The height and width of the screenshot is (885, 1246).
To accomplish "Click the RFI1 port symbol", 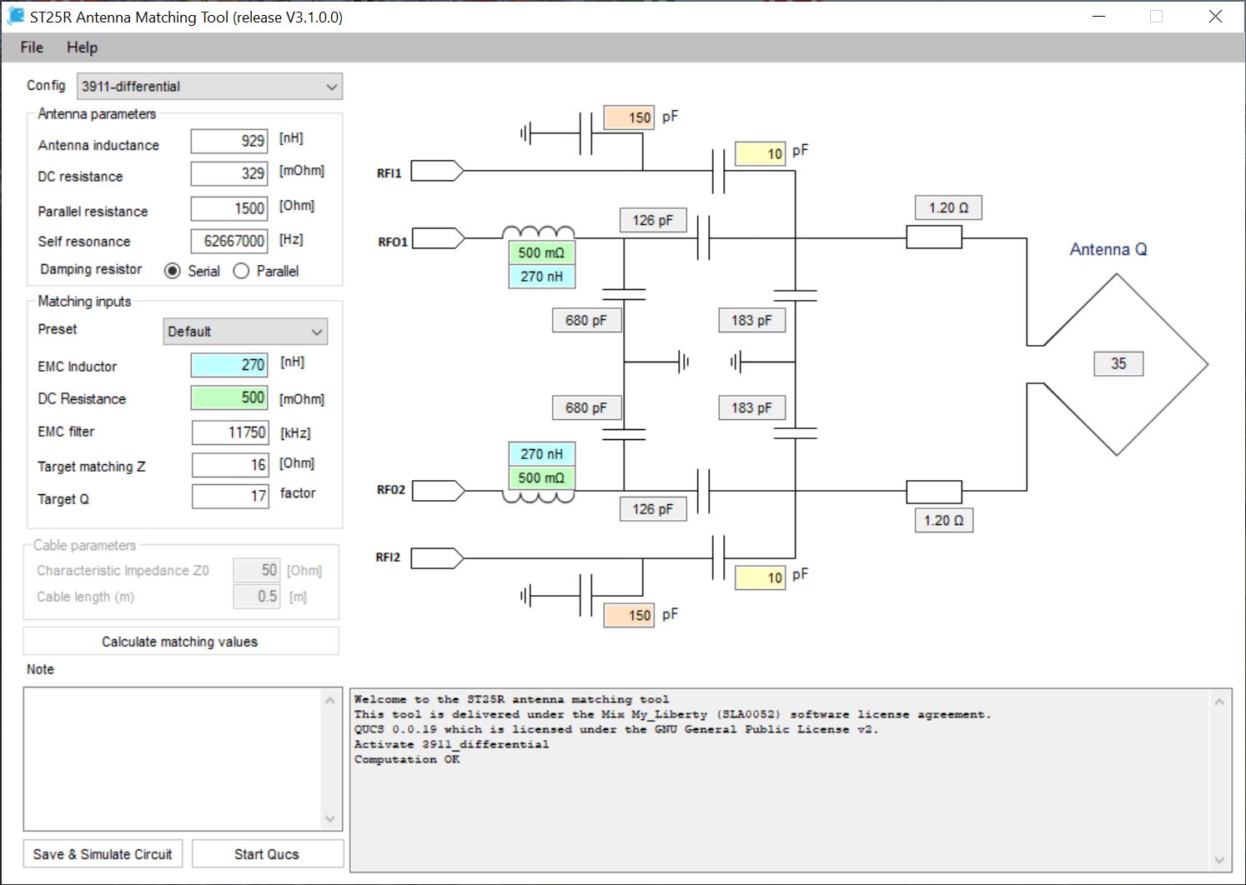I will (437, 171).
